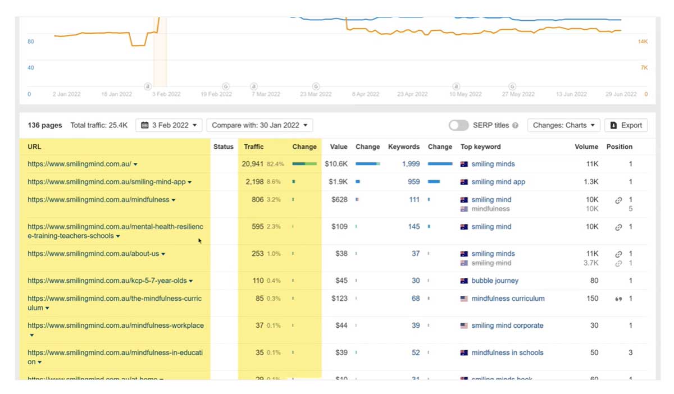Toggle the SERP titles switch
Viewport: 674px width, 394px height.
click(458, 125)
